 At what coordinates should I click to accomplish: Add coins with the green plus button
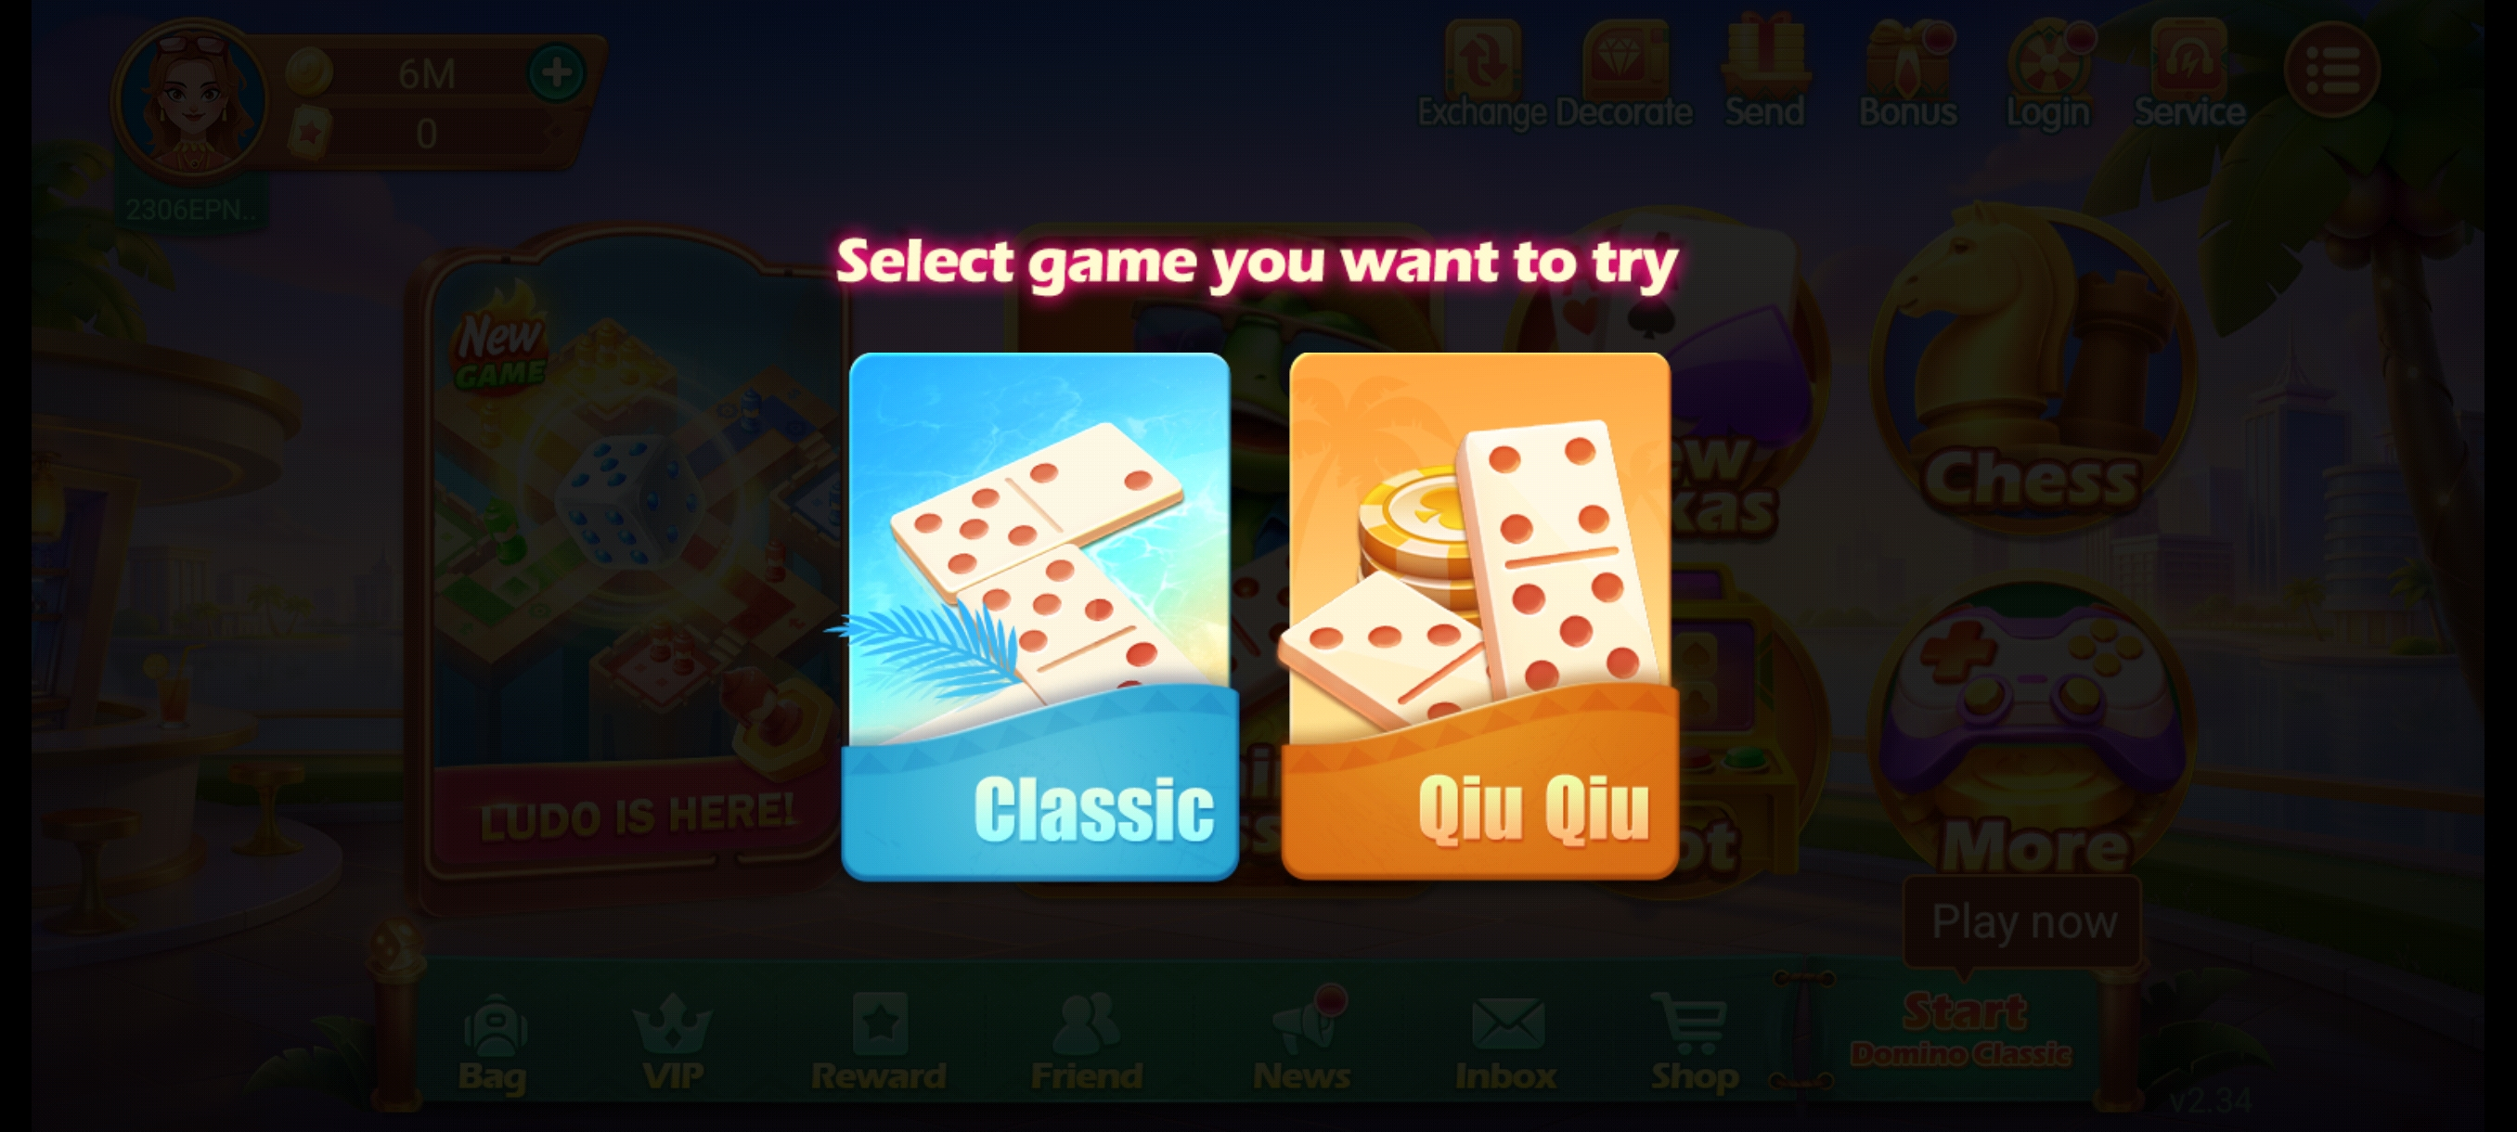557,72
